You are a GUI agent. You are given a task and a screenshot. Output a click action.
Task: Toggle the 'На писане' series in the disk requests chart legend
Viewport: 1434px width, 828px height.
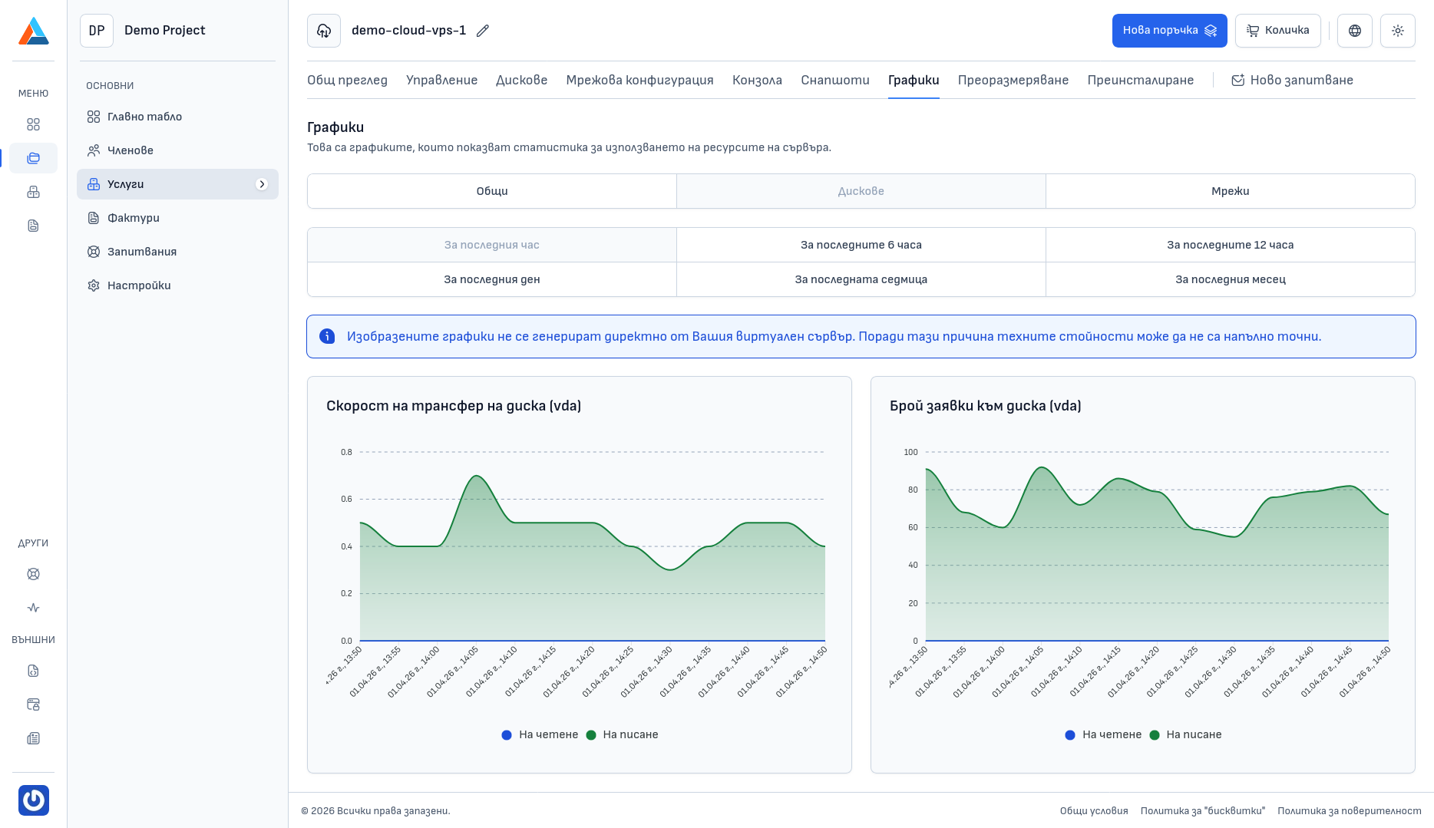pyautogui.click(x=1193, y=734)
